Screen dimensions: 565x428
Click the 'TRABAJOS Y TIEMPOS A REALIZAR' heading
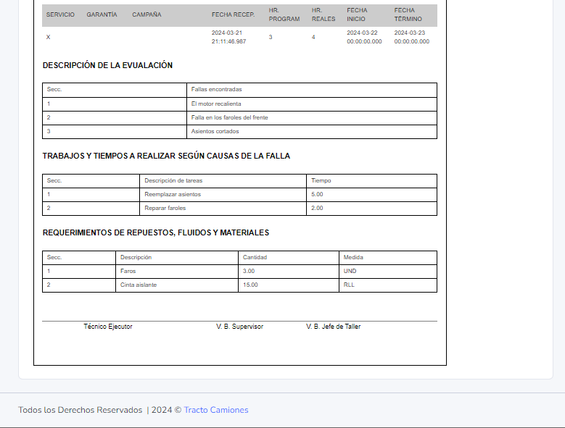click(166, 156)
